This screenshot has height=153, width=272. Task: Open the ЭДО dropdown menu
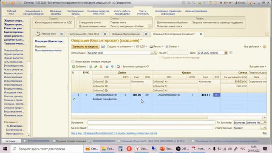[142, 46]
